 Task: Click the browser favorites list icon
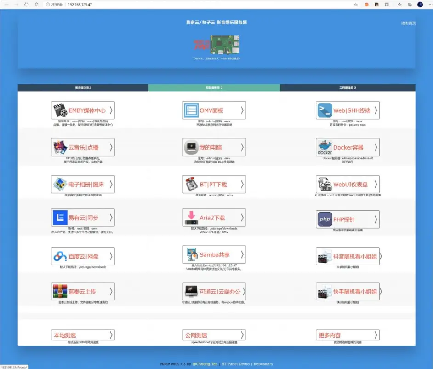[x=399, y=5]
